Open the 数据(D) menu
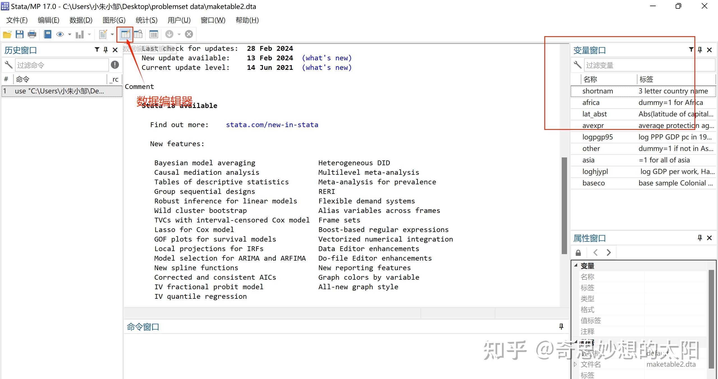The height and width of the screenshot is (379, 718). 81,20
